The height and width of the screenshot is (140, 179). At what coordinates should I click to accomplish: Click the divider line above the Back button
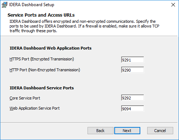[89, 123]
